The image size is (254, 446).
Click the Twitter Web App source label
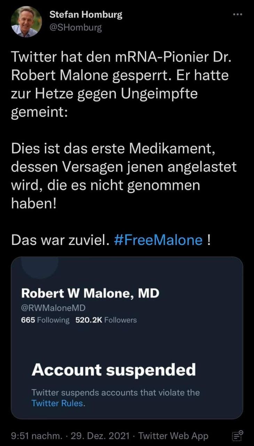point(173,436)
